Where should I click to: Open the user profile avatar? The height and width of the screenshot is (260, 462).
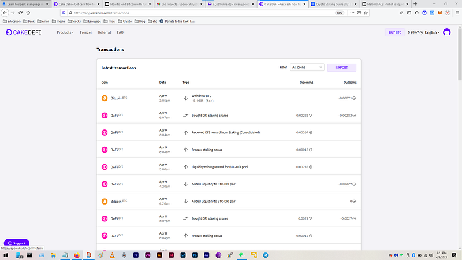pos(446,32)
